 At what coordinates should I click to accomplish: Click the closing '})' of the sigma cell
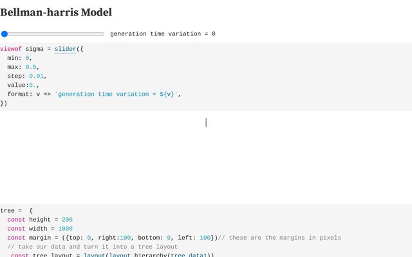point(4,103)
